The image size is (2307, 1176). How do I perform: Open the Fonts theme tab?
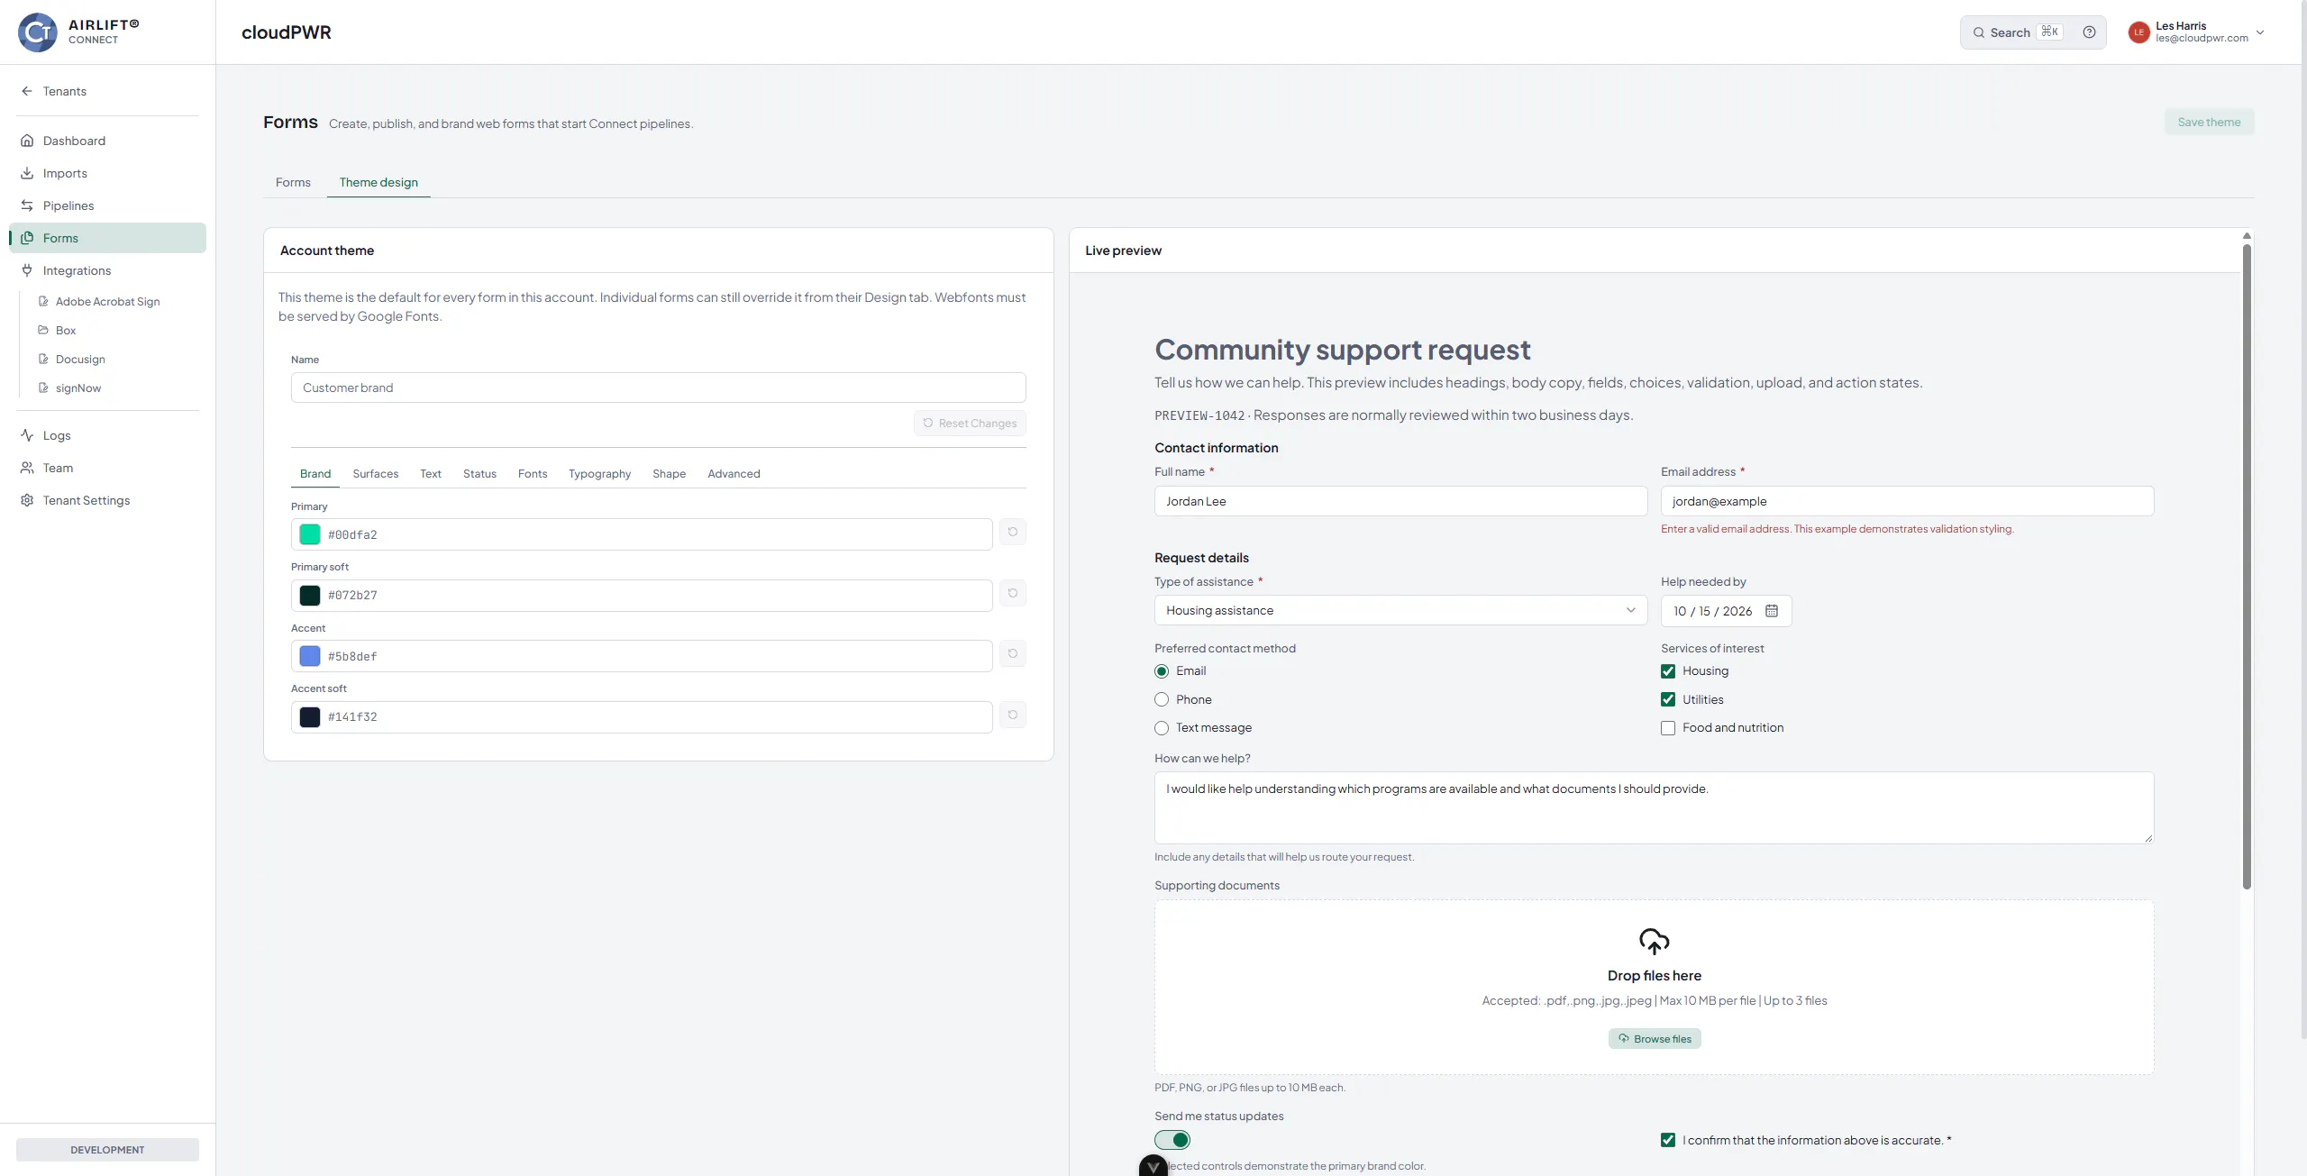pos(533,474)
